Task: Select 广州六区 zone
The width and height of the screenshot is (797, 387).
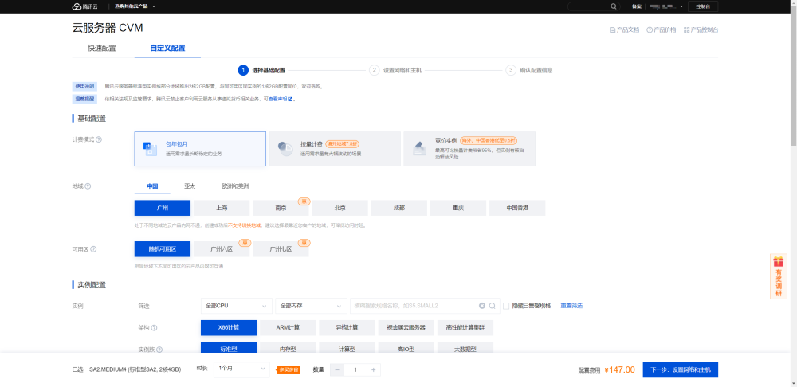Action: coord(222,249)
